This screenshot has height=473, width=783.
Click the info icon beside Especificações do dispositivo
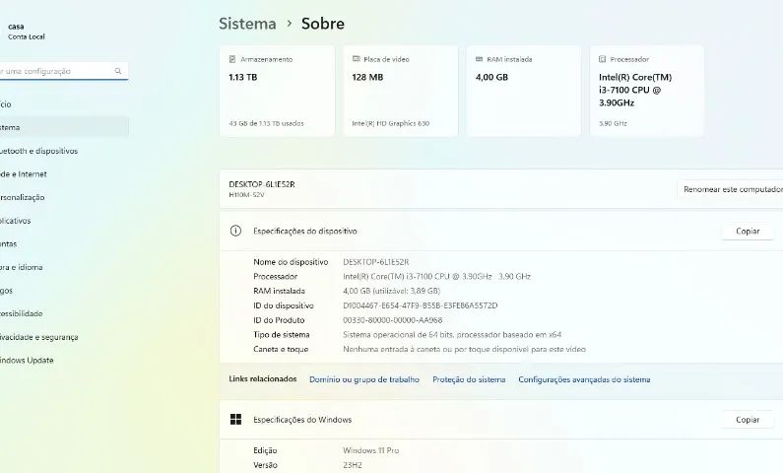[235, 231]
